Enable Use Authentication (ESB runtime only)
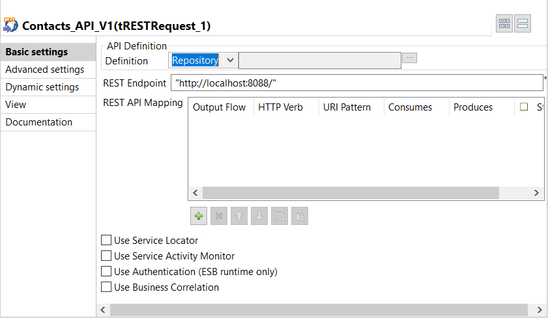The image size is (548, 318). coord(107,272)
